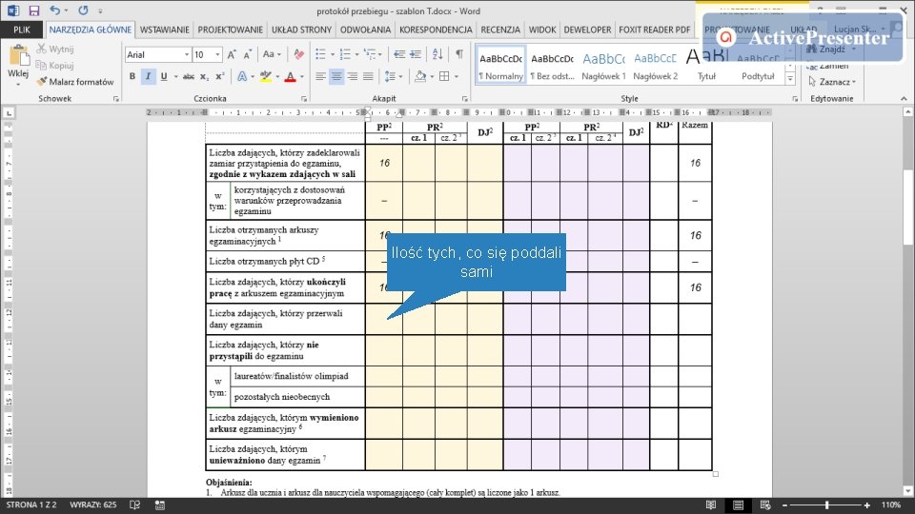This screenshot has height=514, width=915.
Task: Apply the yellow text highlight color
Action: pos(266,76)
